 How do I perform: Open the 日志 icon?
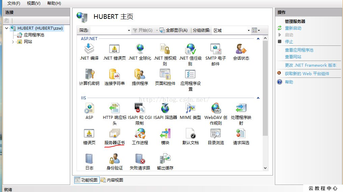[89, 159]
